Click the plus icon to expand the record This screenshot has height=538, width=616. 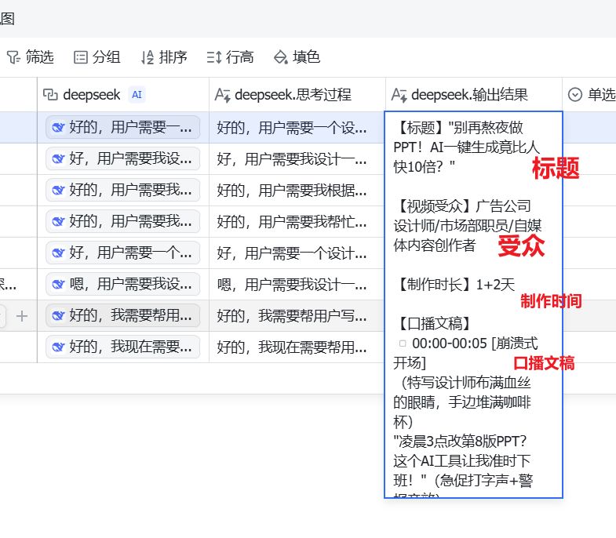22,316
